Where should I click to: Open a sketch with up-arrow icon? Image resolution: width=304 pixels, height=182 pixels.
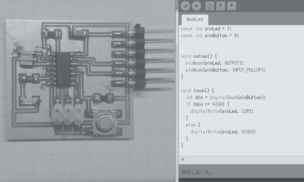221,6
